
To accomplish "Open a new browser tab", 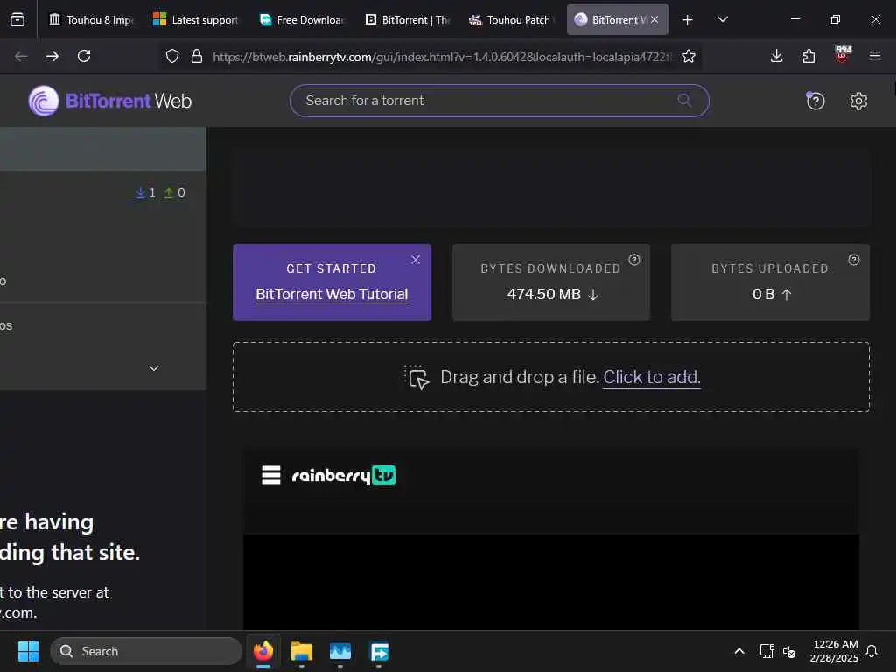I will click(688, 20).
